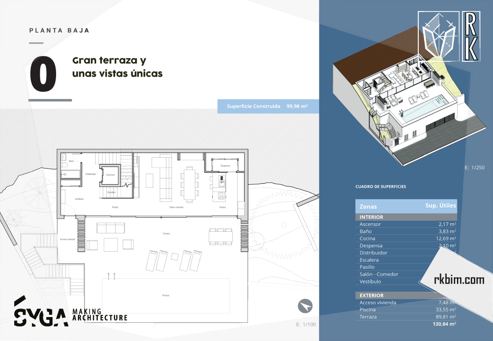The image size is (493, 341).
Task: Click the SYGA Making Architecture logo
Action: (70, 313)
